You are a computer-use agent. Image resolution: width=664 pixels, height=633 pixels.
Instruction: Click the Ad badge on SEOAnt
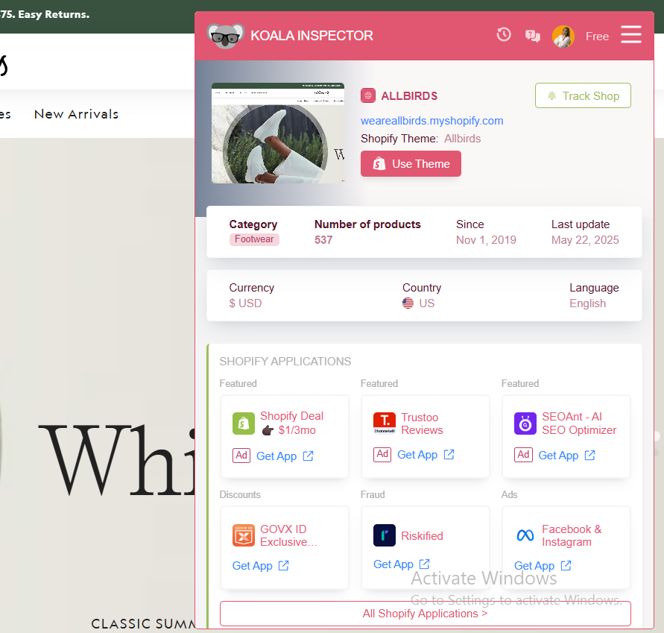(523, 455)
